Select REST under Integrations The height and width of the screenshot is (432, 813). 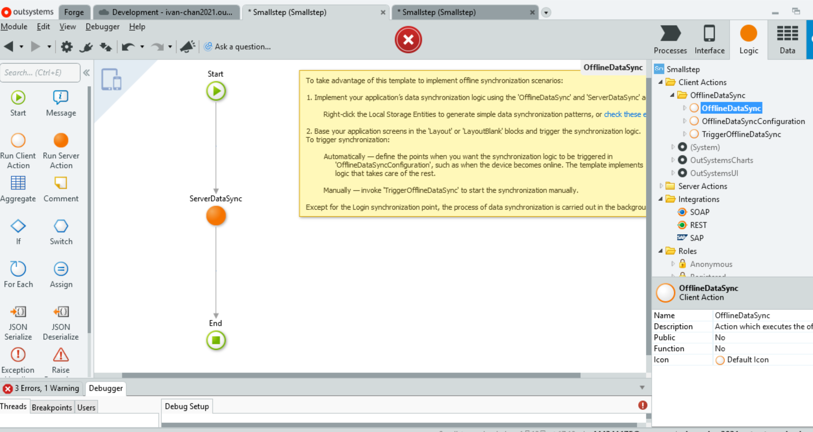point(698,225)
